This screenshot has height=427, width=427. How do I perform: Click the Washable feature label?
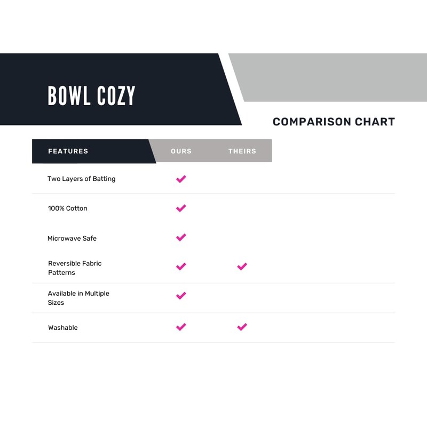63,328
